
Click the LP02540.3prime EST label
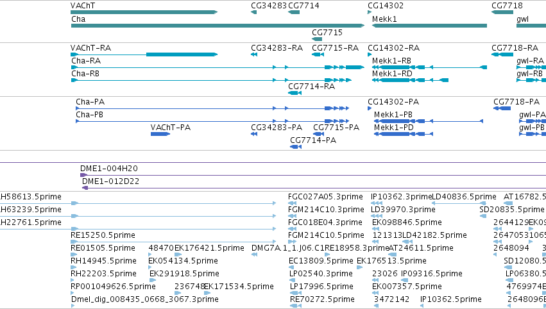pos(321,274)
